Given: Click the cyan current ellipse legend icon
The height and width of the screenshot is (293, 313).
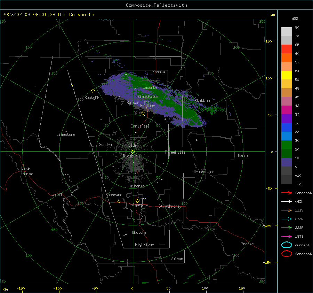Looking at the screenshot, I should coord(287,245).
